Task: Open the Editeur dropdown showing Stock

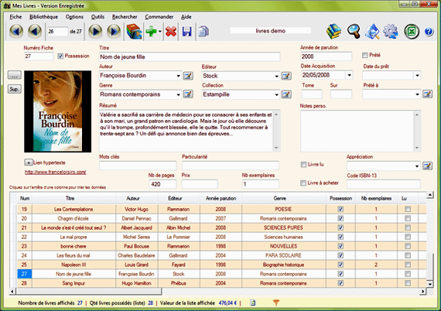Action: 276,76
